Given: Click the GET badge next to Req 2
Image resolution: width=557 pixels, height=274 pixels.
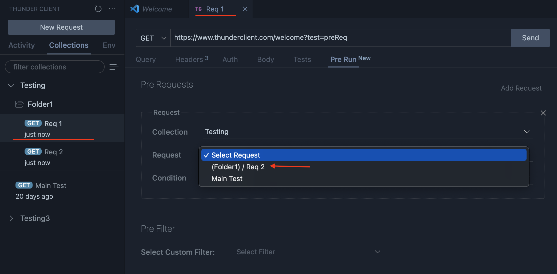Looking at the screenshot, I should pyautogui.click(x=33, y=151).
